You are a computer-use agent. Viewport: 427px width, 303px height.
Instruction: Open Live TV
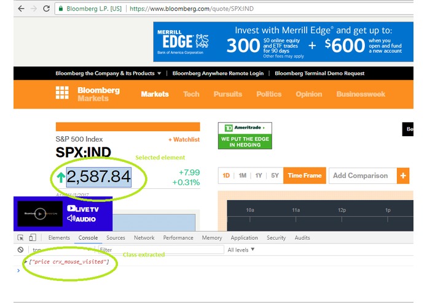point(83,209)
